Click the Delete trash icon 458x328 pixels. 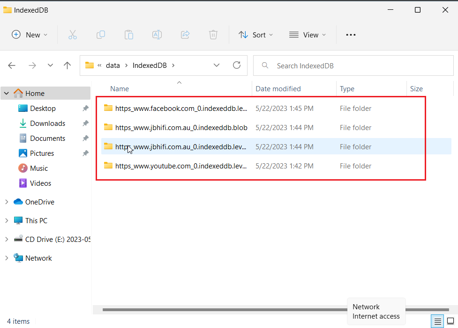[213, 35]
